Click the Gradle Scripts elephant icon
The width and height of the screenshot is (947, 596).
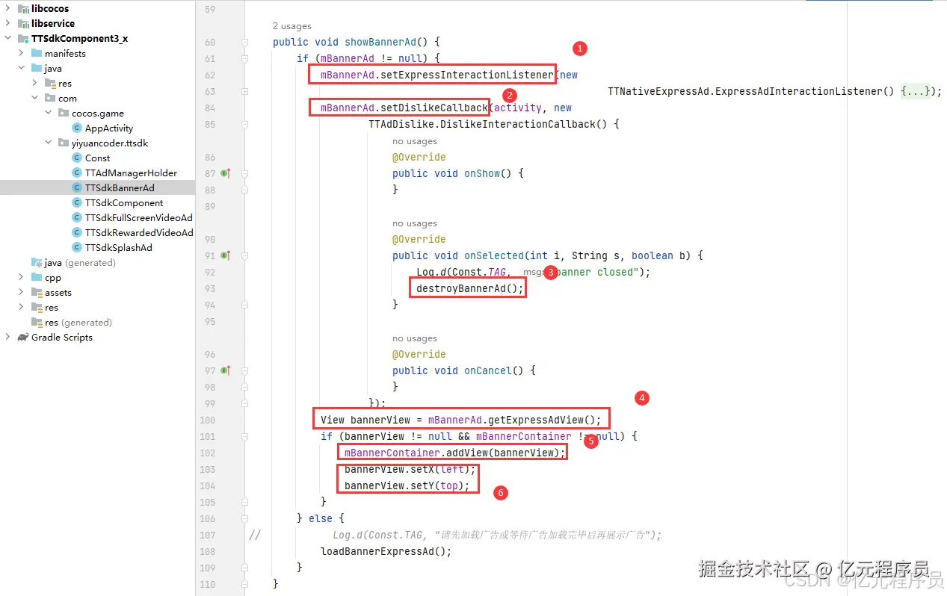22,337
